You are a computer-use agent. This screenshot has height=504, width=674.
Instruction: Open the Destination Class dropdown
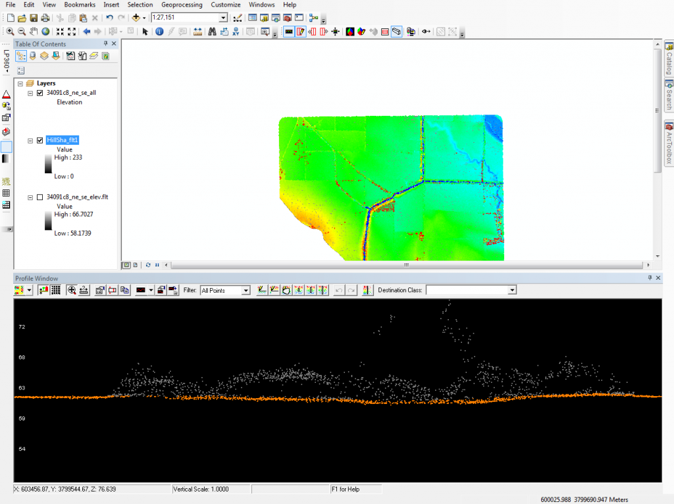coord(513,290)
